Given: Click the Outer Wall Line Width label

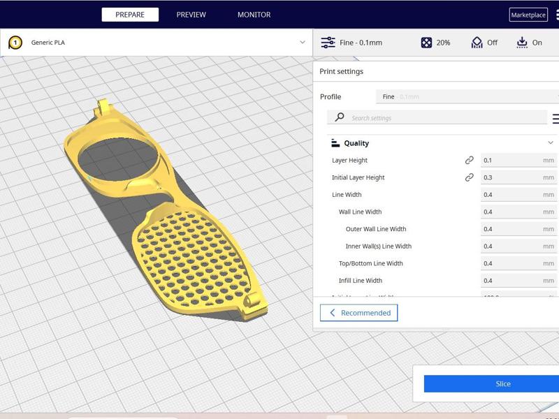Looking at the screenshot, I should tap(376, 229).
